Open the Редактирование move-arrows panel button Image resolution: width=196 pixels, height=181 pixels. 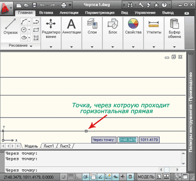[x=51, y=28]
